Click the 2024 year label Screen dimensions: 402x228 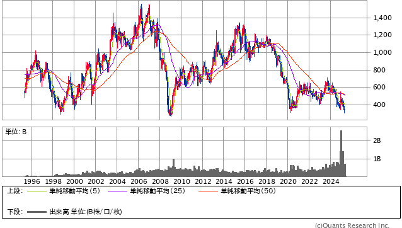click(331, 181)
